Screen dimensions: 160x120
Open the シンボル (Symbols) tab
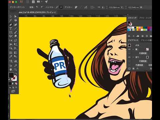tap(149, 18)
